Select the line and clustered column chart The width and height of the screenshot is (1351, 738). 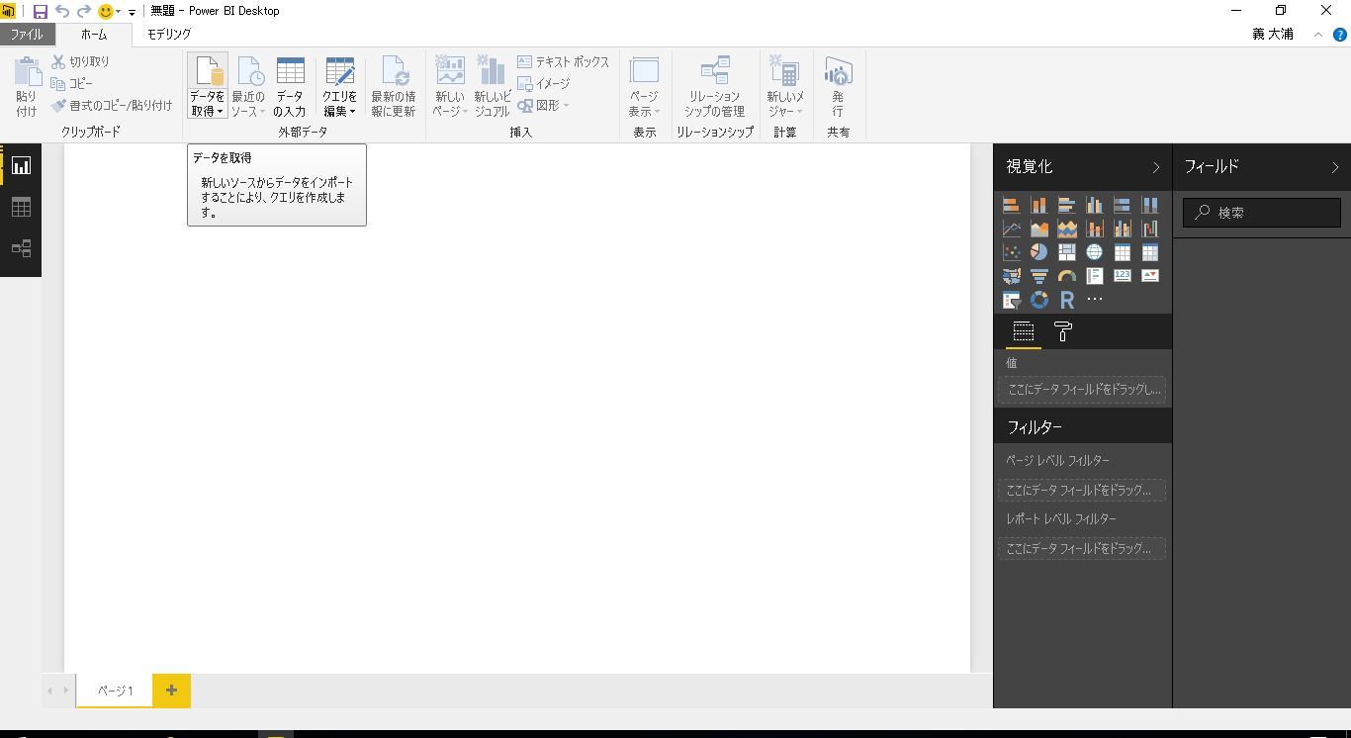tap(1122, 229)
